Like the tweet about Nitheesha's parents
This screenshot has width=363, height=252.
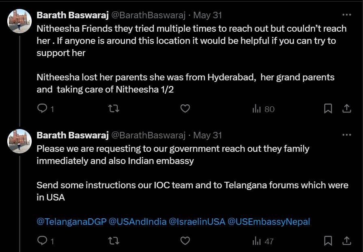point(185,109)
